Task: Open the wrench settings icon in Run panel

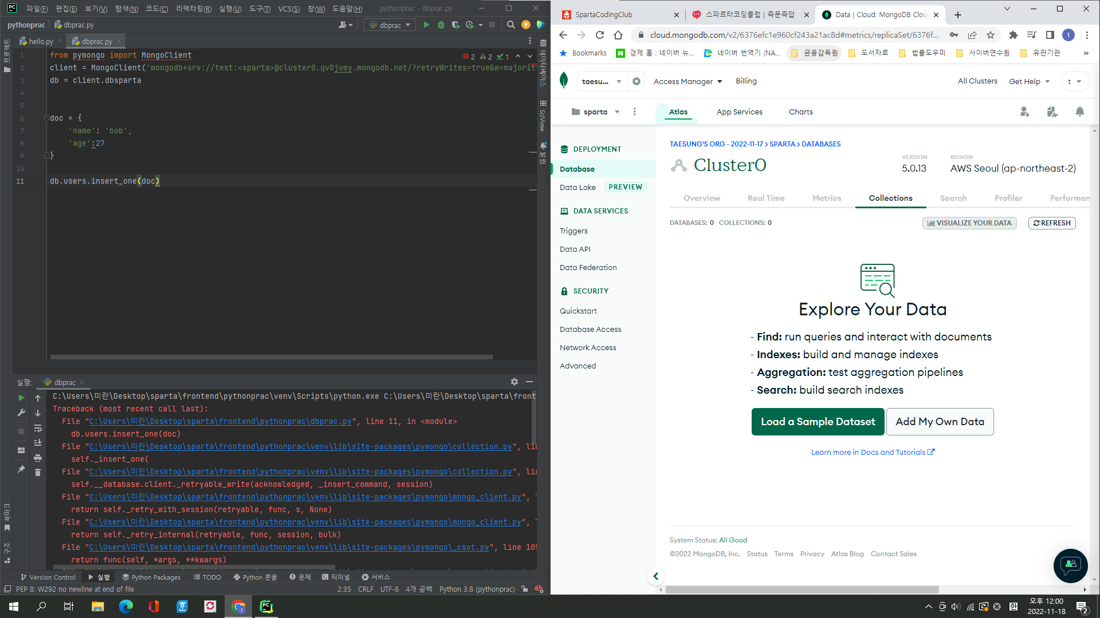Action: (21, 412)
